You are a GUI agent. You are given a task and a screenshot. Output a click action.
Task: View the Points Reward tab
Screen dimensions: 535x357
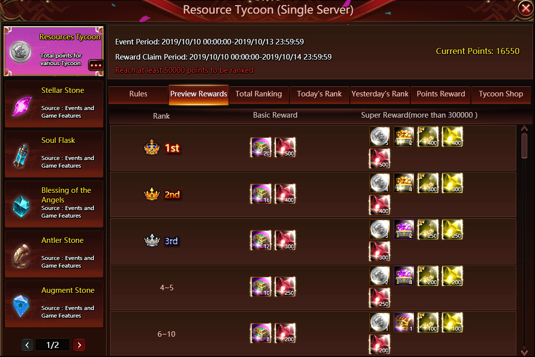441,94
